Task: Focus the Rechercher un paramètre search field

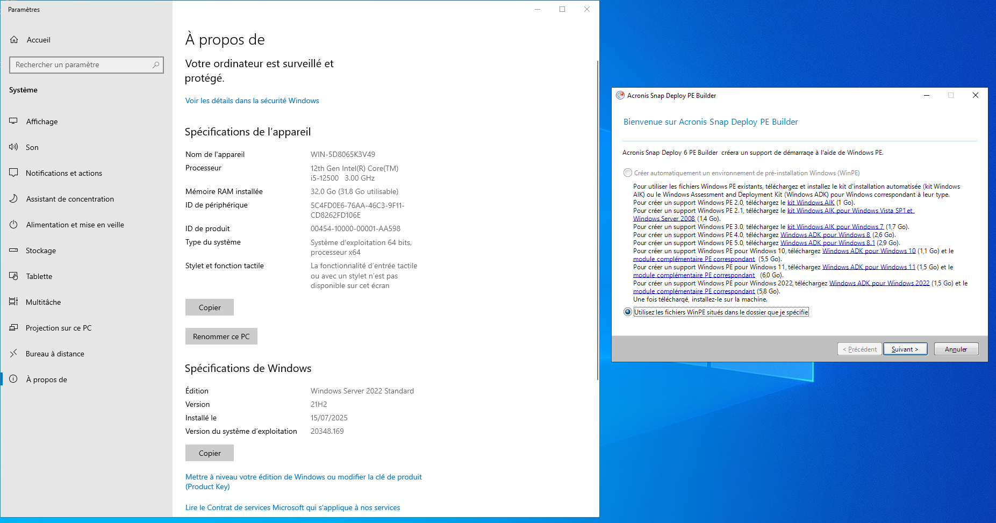Action: (x=86, y=65)
